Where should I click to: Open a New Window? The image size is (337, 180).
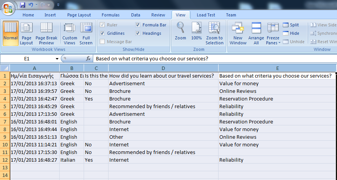tap(238, 33)
